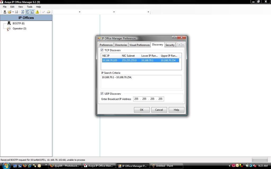Click the grayed save configuration disk icon

tap(16, 12)
